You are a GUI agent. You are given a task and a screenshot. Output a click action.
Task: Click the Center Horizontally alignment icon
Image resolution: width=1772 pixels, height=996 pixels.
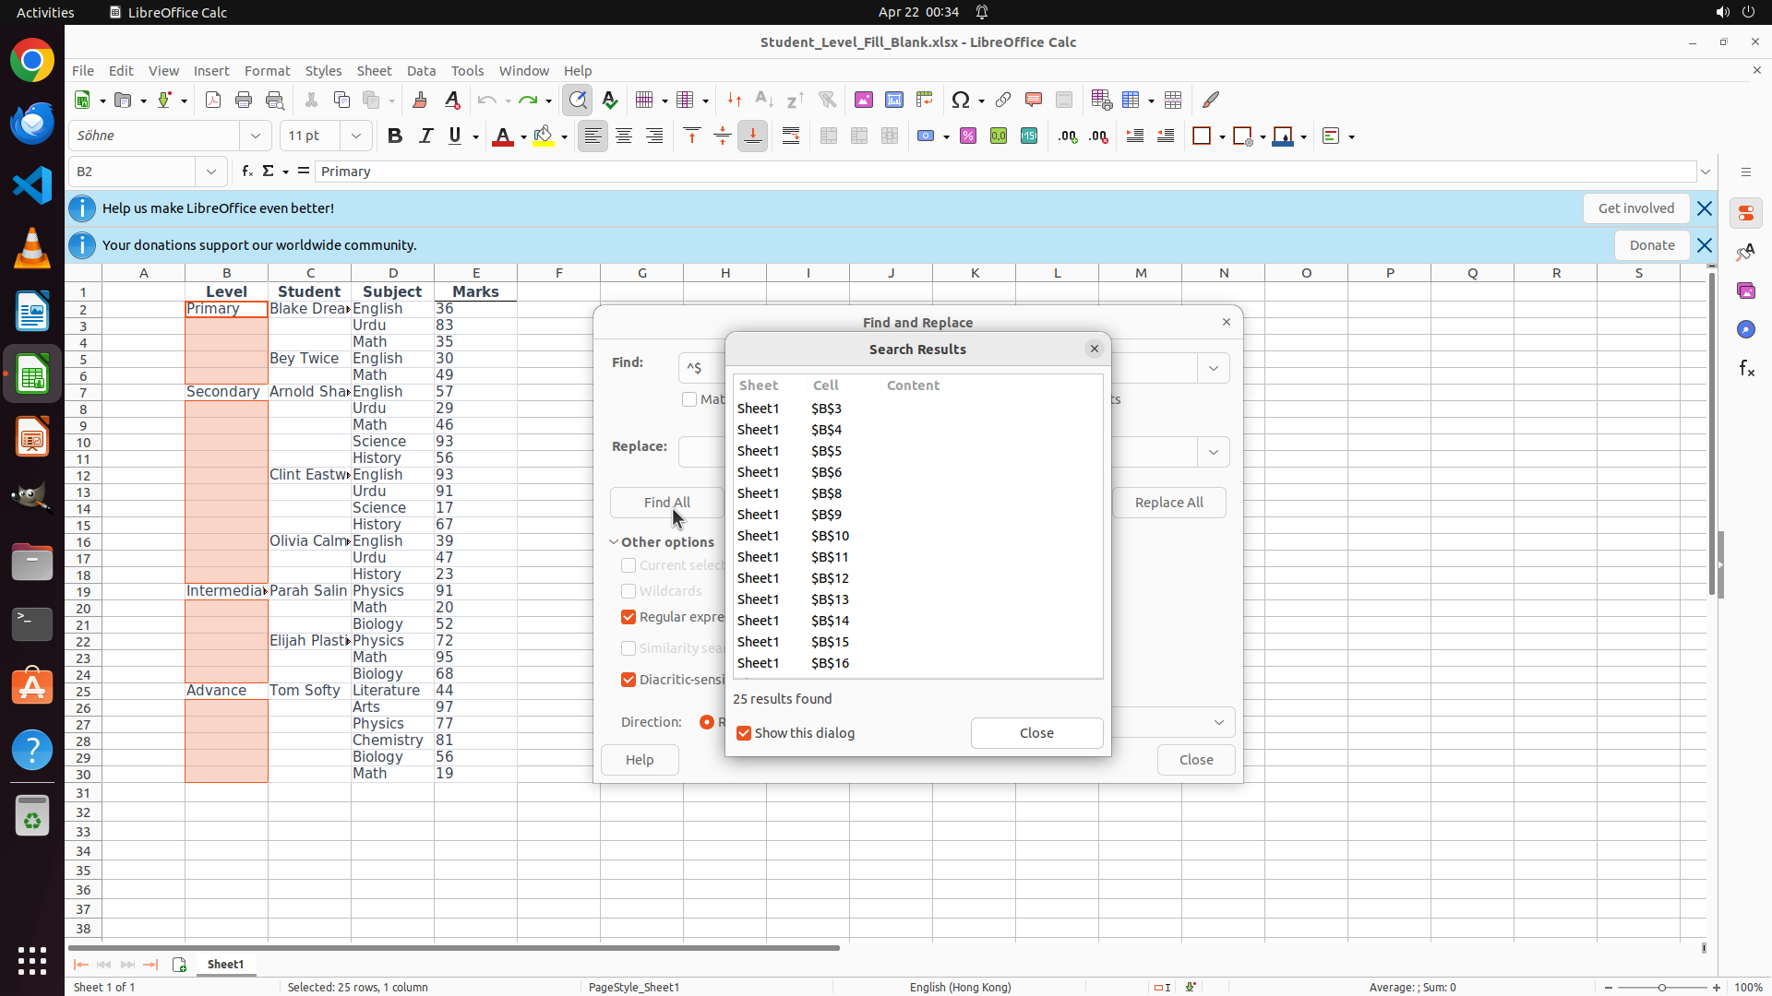coord(624,136)
